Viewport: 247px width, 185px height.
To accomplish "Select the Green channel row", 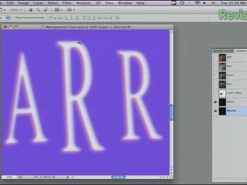I will point(230,75).
